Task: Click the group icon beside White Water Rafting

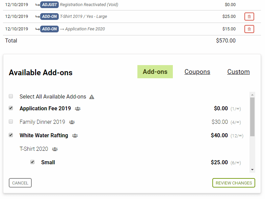Action: pyautogui.click(x=75, y=136)
